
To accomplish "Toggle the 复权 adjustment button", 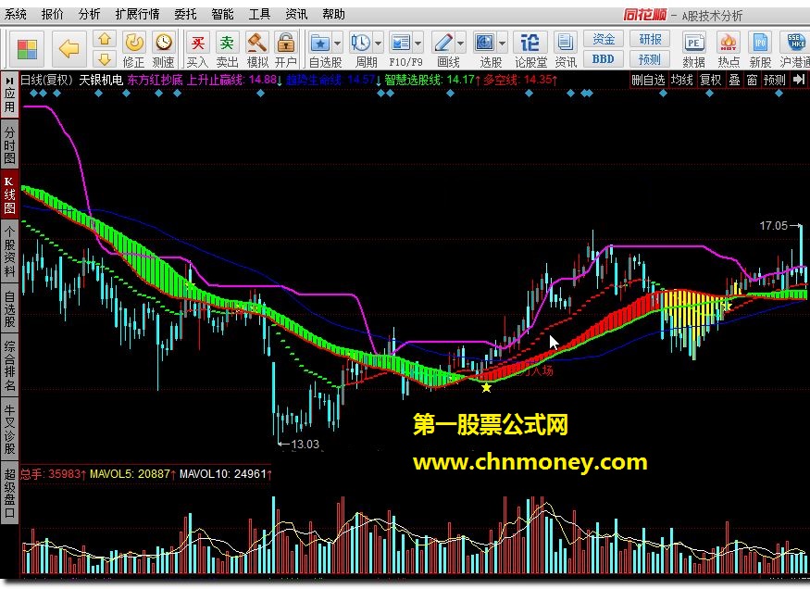I will 710,80.
